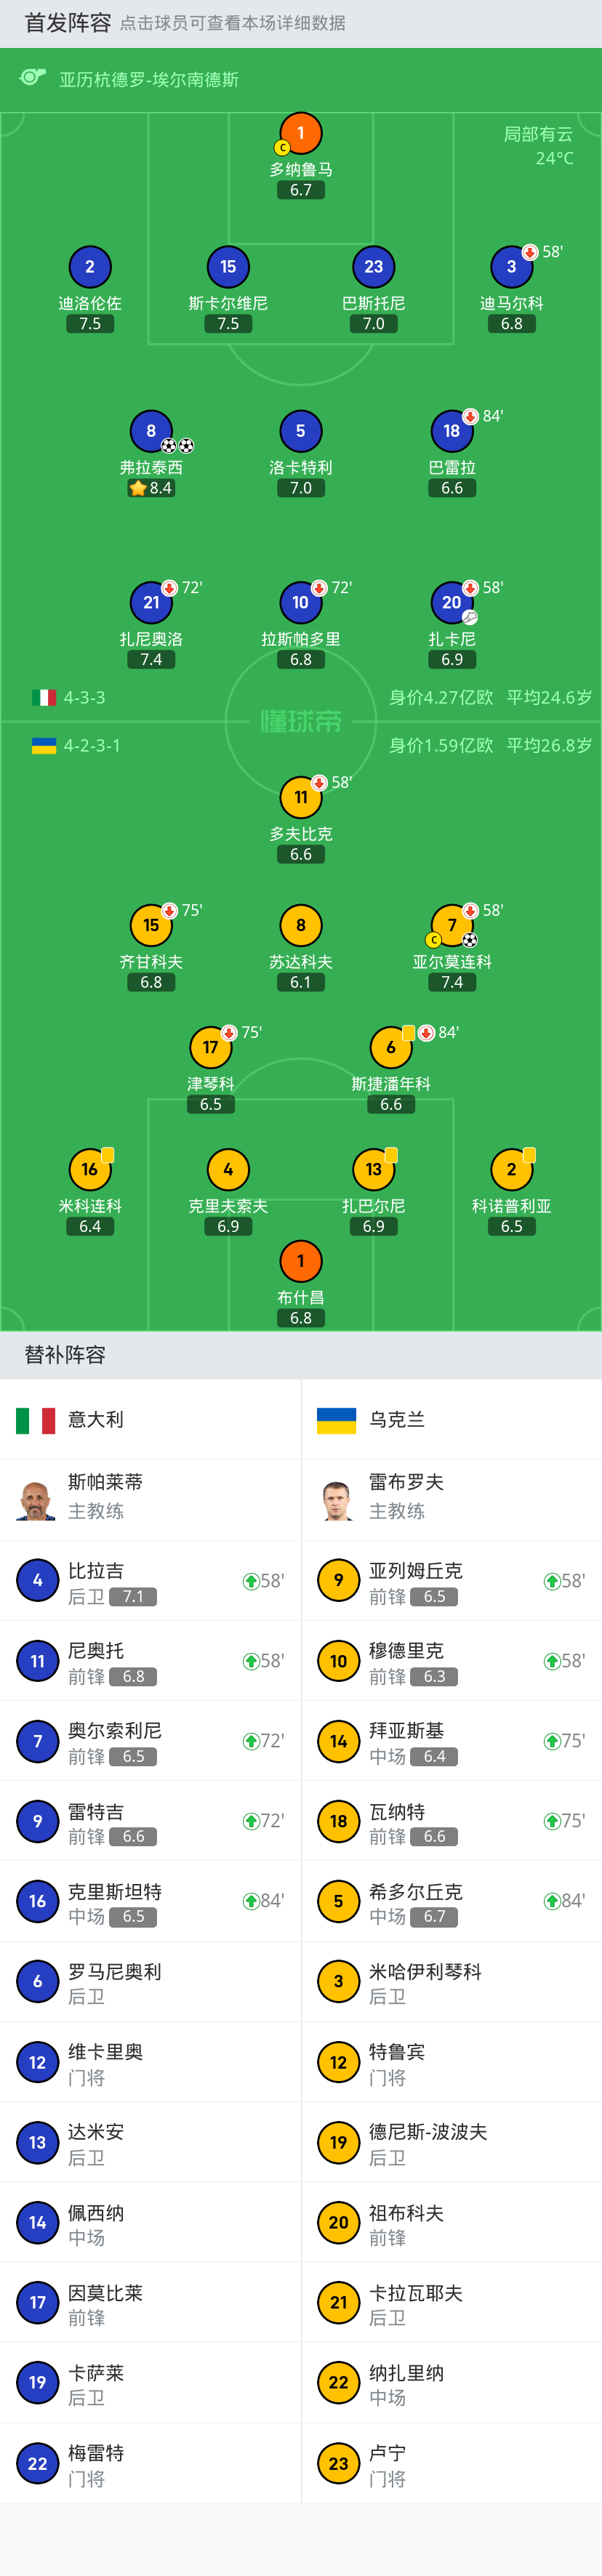This screenshot has width=602, height=2576.
Task: Click the referee whistle icon
Action: pos(33,78)
